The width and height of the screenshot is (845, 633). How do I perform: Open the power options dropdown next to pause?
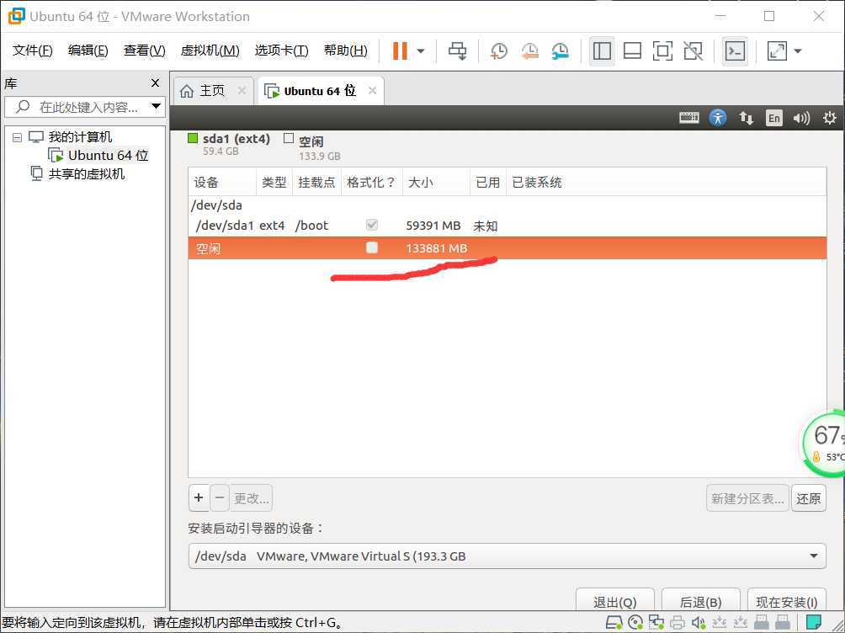click(x=421, y=51)
